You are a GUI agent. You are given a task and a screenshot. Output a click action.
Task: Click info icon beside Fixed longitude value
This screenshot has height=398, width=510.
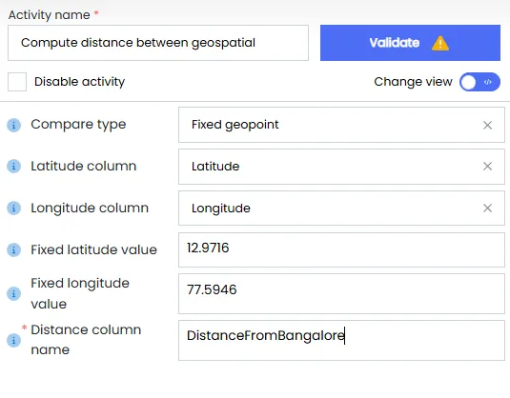click(13, 293)
